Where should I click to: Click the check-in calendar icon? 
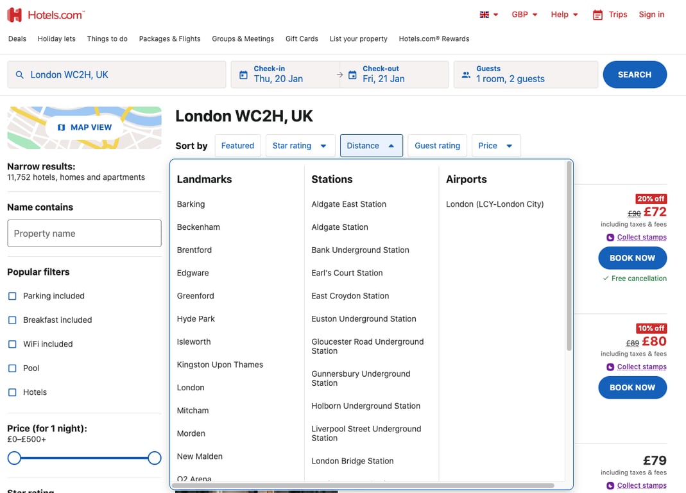[x=244, y=75]
